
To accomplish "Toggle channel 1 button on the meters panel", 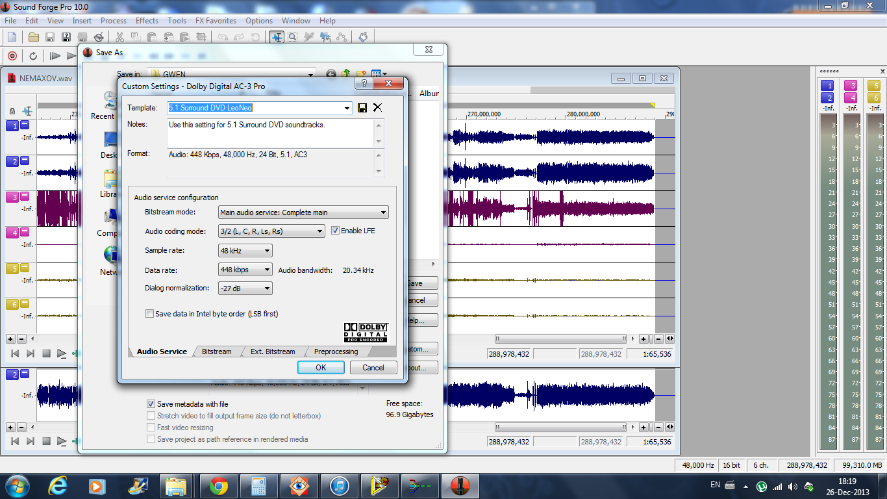I will [x=827, y=86].
